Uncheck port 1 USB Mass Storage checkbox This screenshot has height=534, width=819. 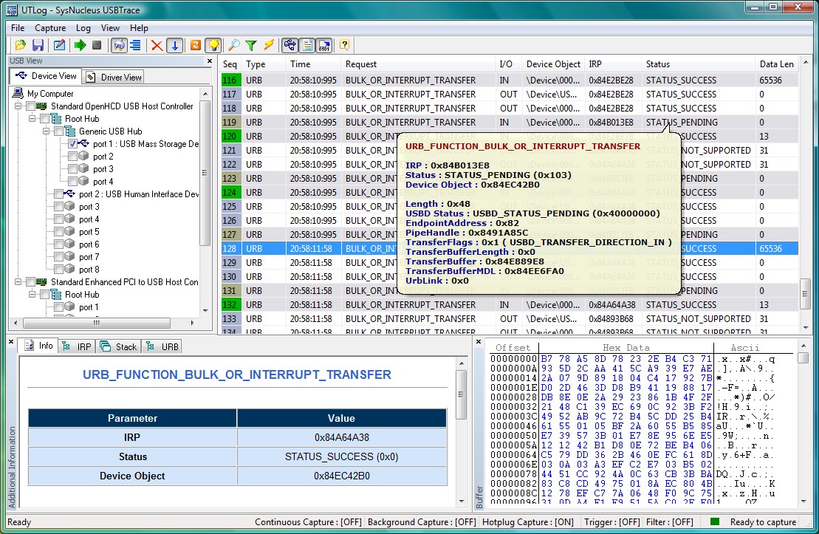pos(73,144)
